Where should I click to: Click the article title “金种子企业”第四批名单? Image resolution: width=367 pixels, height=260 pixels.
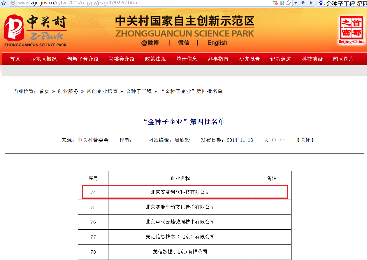(184, 122)
